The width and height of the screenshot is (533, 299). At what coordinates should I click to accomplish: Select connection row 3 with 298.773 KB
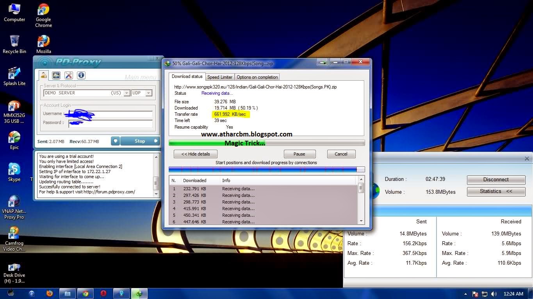[264, 202]
